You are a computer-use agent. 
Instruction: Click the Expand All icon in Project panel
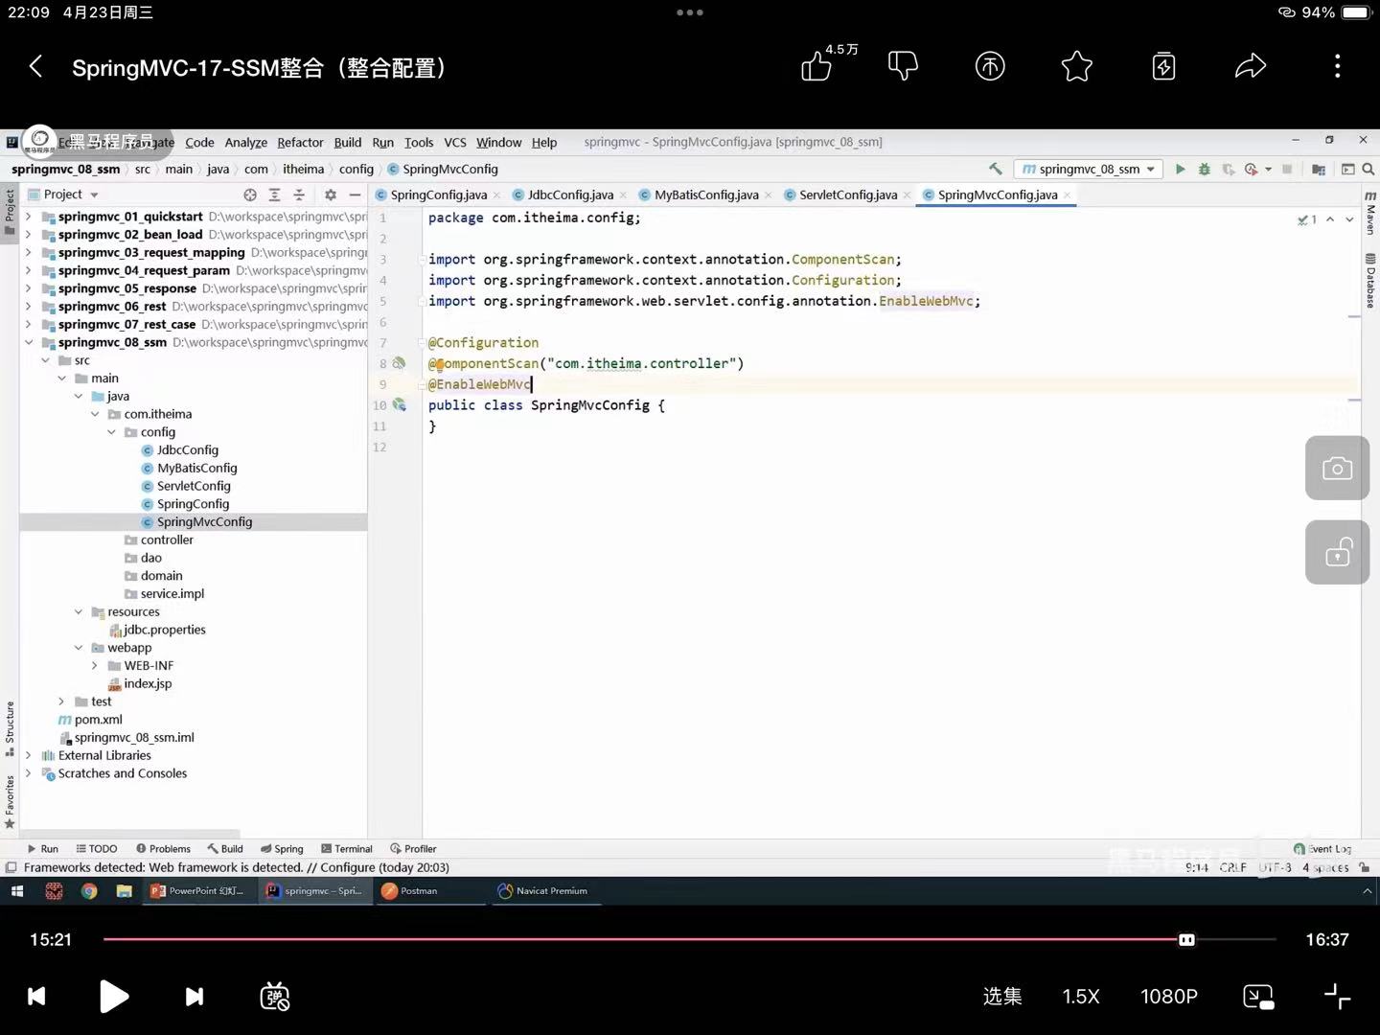coord(274,195)
